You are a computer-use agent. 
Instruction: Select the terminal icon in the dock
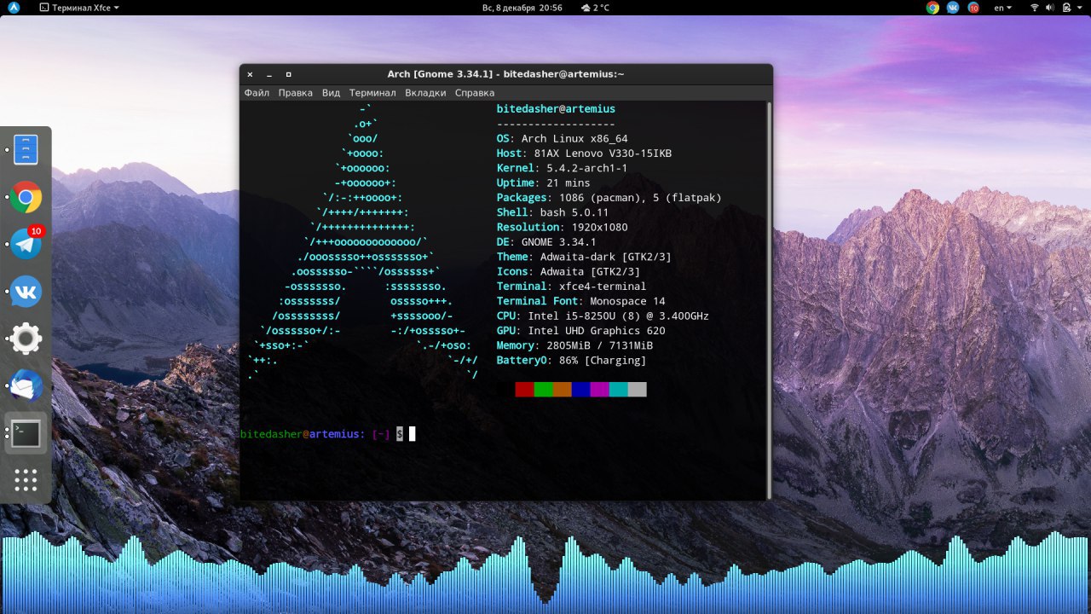pos(26,434)
